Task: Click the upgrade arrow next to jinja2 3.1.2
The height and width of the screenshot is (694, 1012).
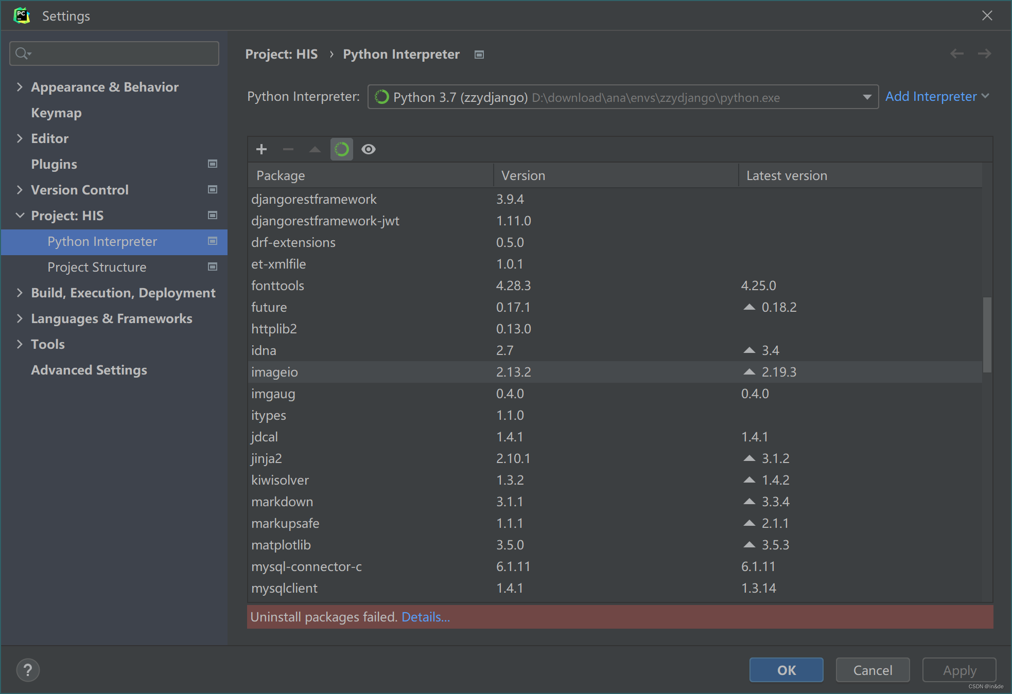Action: [x=749, y=458]
